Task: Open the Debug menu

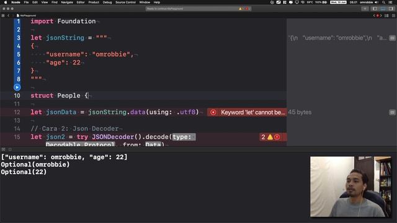Action: pos(107,2)
